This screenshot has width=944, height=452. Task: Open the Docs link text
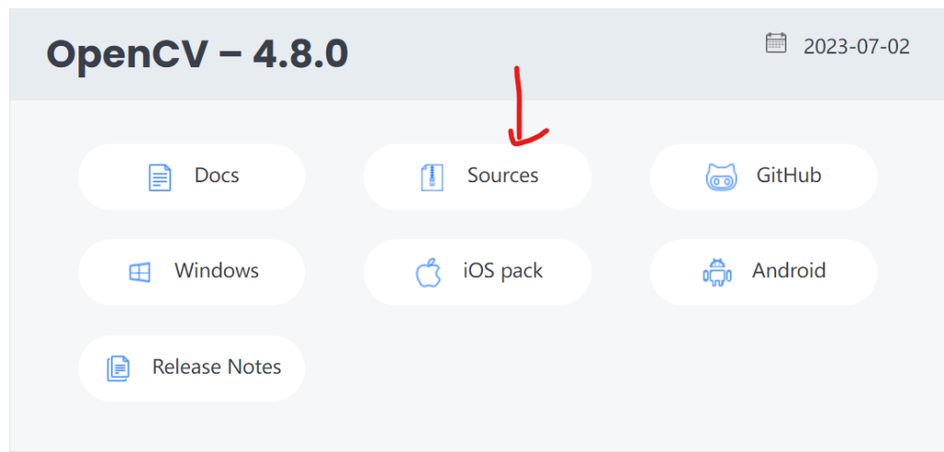[x=217, y=175]
